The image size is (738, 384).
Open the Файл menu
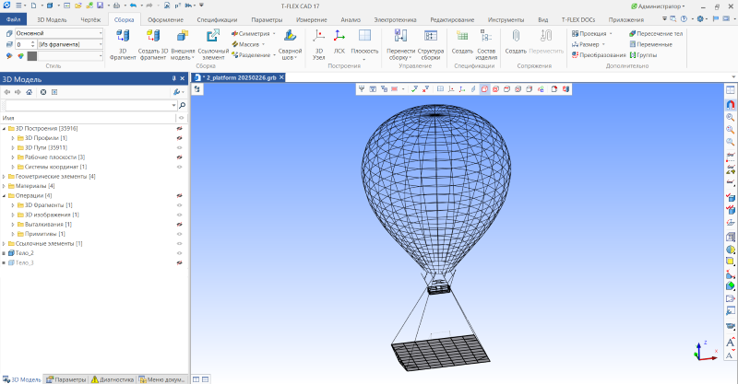(x=14, y=18)
